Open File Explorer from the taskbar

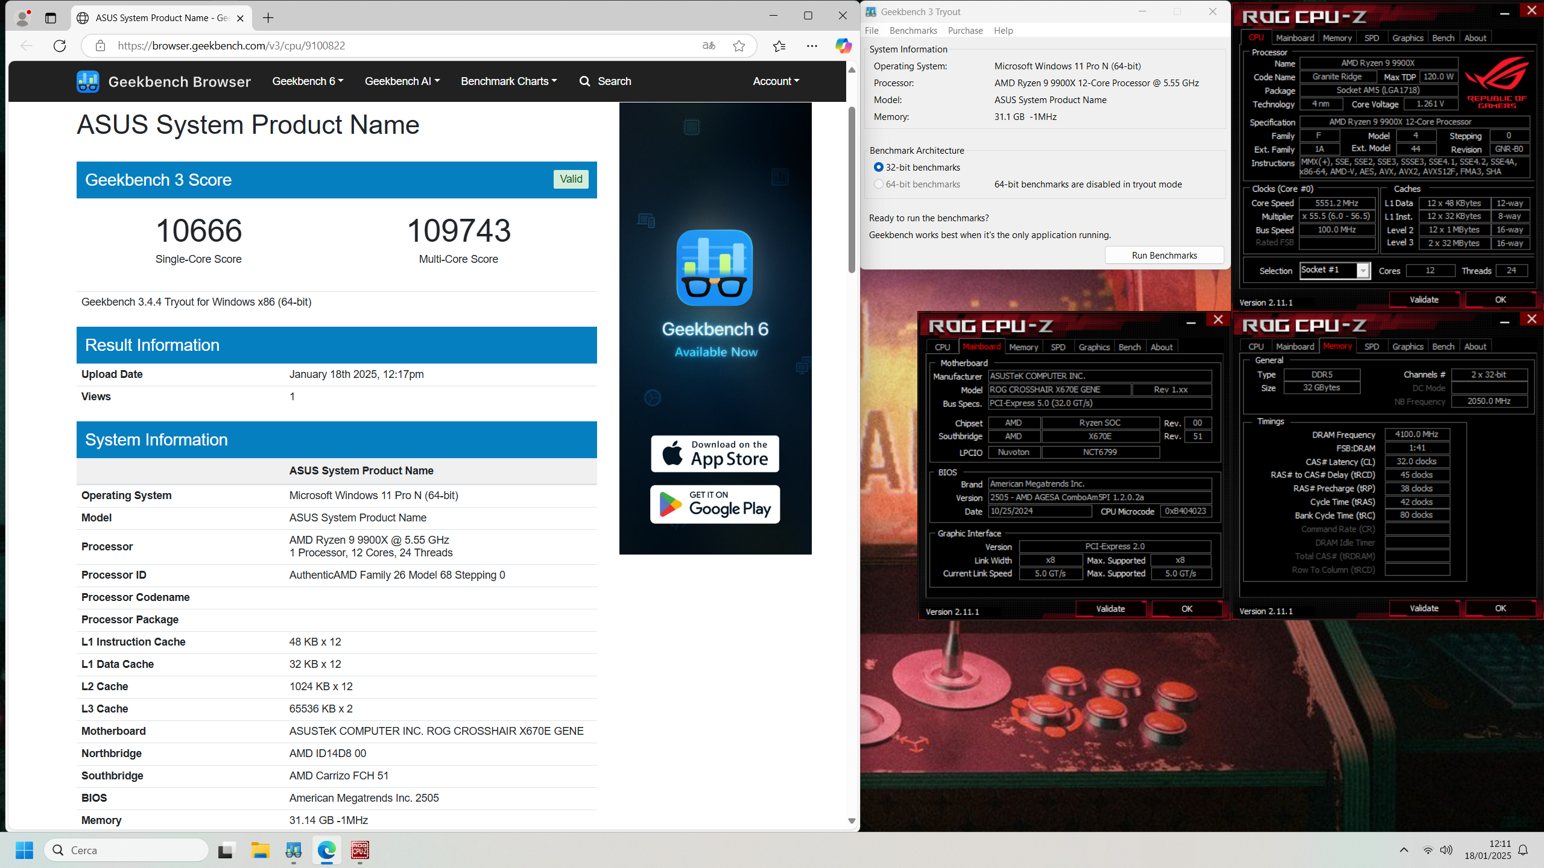[x=261, y=850]
